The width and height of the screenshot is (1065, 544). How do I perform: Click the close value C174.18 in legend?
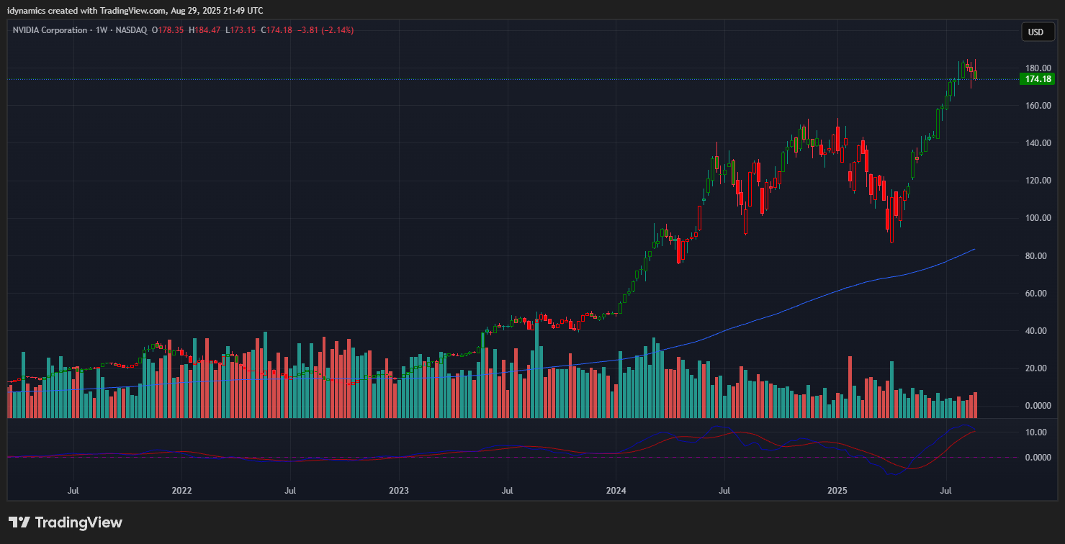tap(277, 30)
